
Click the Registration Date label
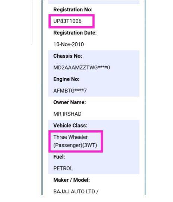(75, 33)
